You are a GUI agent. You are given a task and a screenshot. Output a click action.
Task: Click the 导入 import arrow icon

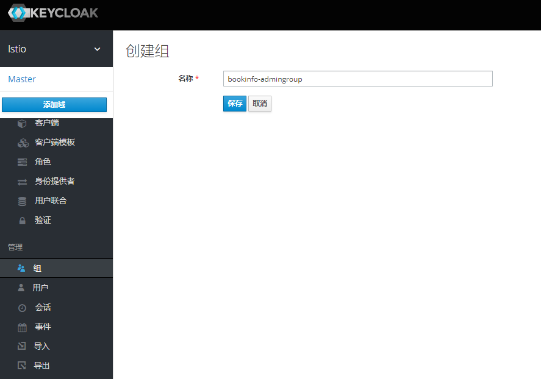[x=22, y=346]
